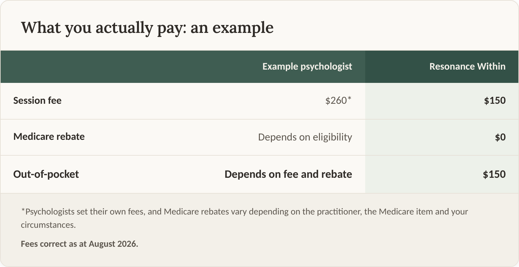Image resolution: width=519 pixels, height=267 pixels.
Task: Click the 'Out-of-pocket' row label
Action: 46,174
